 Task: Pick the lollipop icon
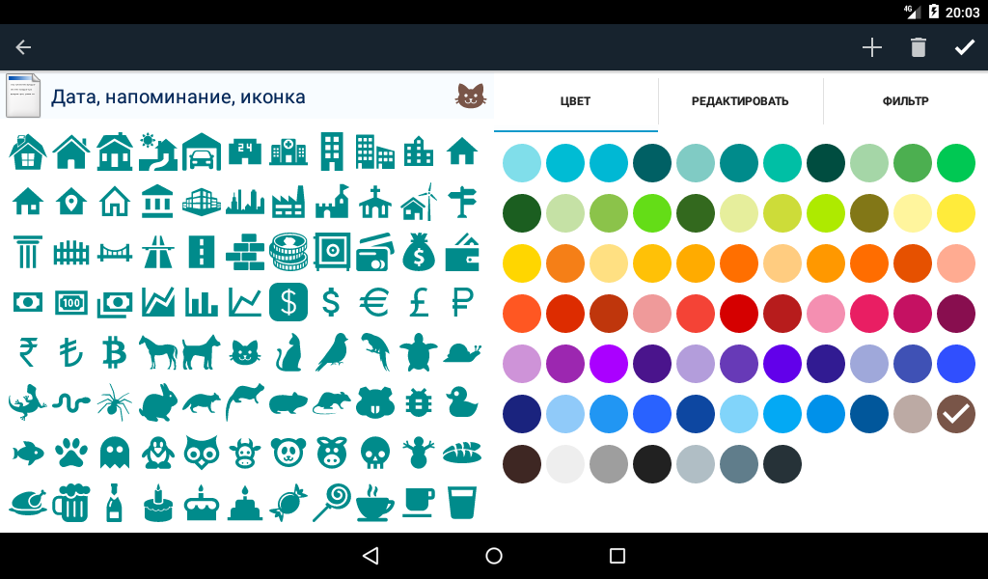pos(331,503)
